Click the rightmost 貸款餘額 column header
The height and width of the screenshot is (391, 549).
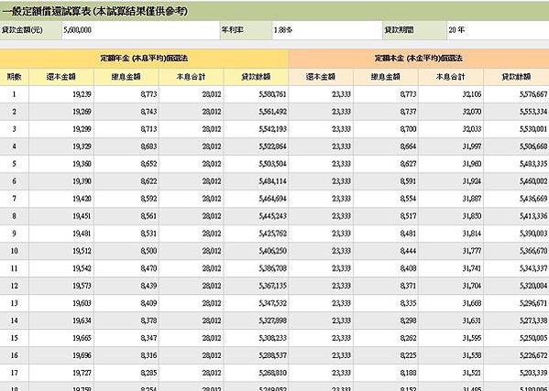[516, 77]
